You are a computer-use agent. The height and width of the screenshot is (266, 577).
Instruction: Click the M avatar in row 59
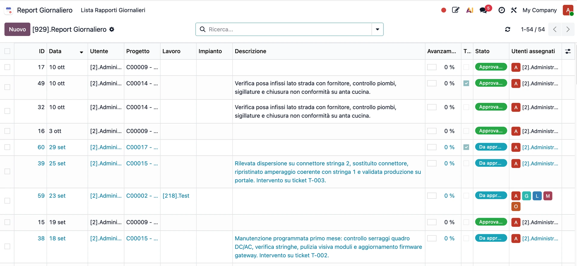(548, 196)
